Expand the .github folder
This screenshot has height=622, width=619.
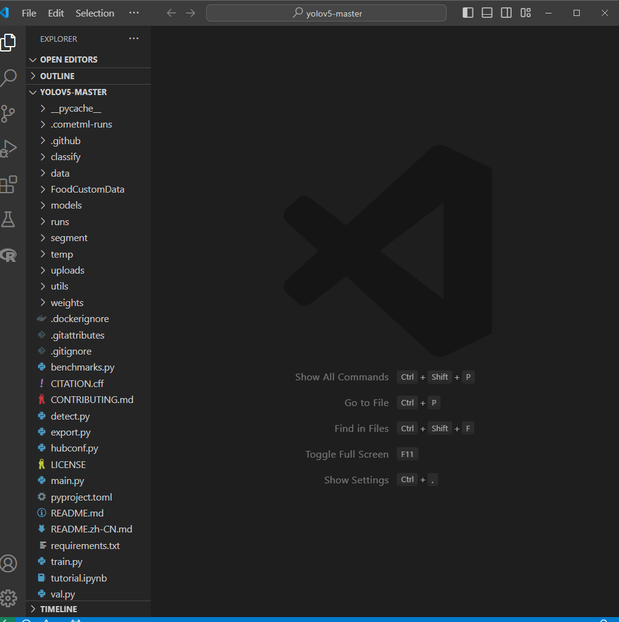click(x=88, y=141)
